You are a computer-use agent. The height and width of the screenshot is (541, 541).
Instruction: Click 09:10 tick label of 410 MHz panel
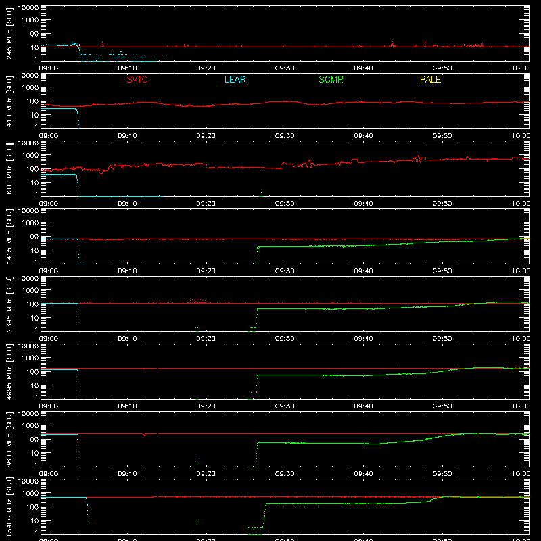pyautogui.click(x=127, y=136)
